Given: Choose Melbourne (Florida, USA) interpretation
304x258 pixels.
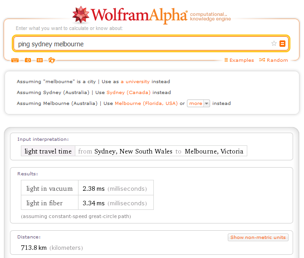Looking at the screenshot, I should coord(146,103).
